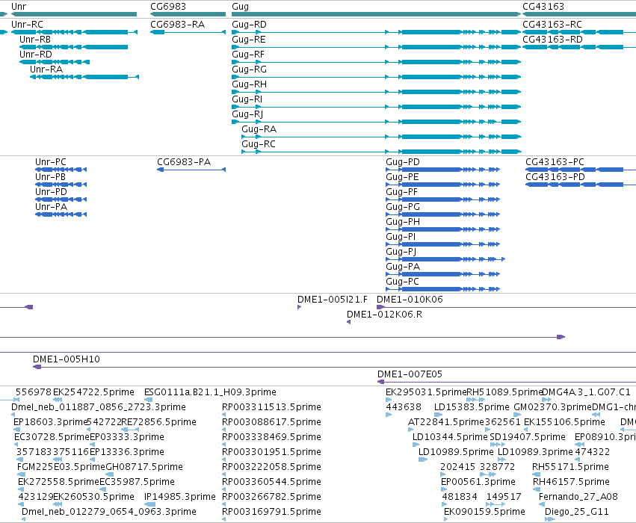This screenshot has width=636, height=523.
Task: Click the Unr-PB protein label
Action: (x=50, y=177)
